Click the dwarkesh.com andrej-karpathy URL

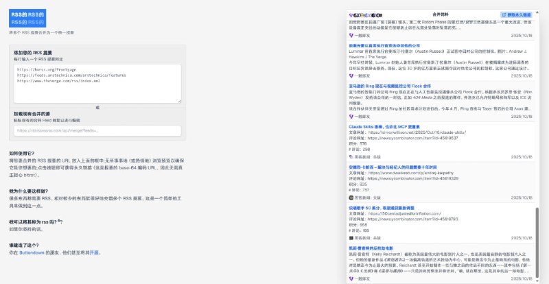point(410,173)
